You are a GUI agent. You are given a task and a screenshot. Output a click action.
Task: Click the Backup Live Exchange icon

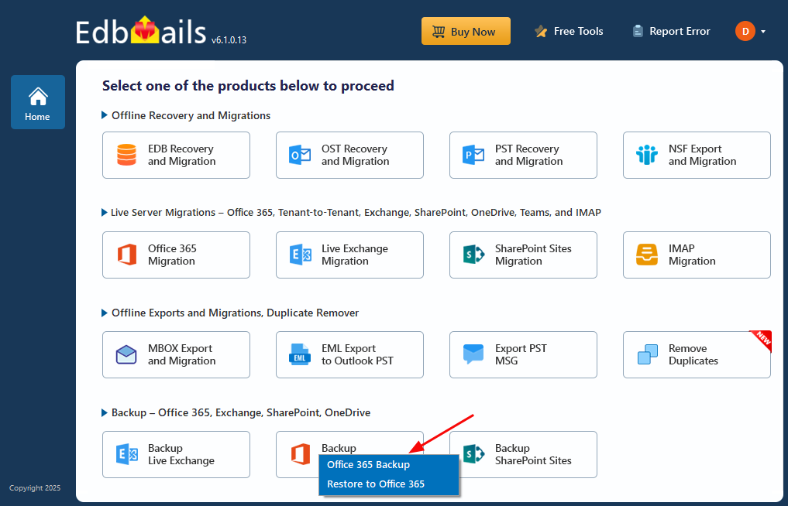pyautogui.click(x=126, y=454)
